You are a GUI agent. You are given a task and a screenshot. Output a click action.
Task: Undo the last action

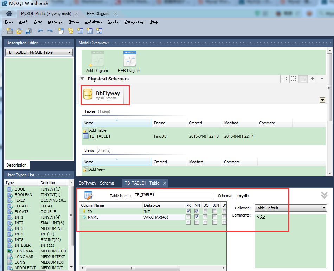[40, 31]
